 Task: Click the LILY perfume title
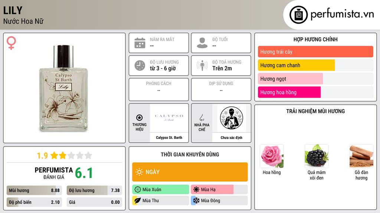coord(13,10)
